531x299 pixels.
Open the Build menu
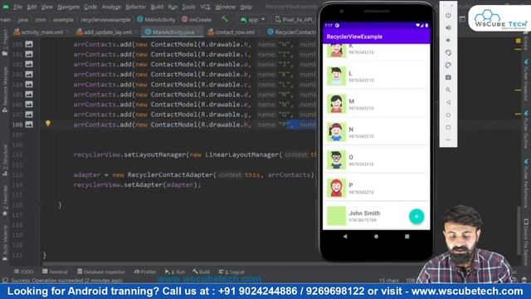157,7
